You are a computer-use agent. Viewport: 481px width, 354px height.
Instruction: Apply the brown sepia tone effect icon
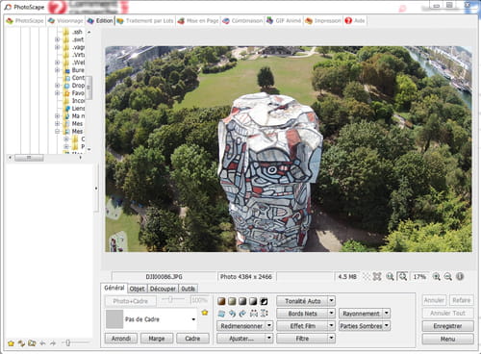tap(221, 301)
